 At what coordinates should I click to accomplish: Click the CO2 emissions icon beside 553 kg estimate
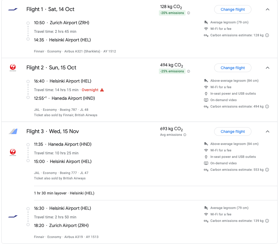click(267, 170)
